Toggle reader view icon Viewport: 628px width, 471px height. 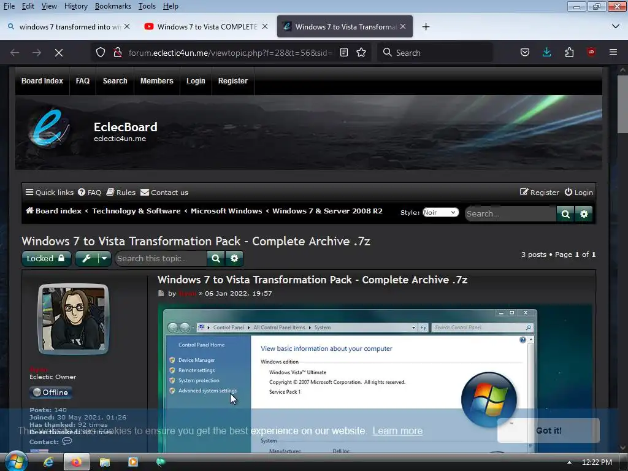pyautogui.click(x=343, y=53)
